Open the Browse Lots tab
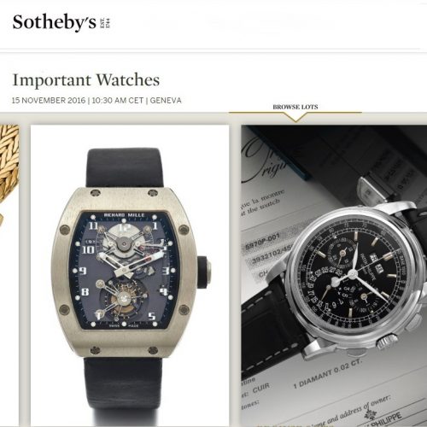427x427 pixels. (x=295, y=107)
